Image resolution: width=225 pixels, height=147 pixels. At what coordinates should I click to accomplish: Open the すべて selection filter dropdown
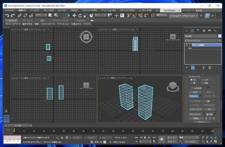[41, 15]
